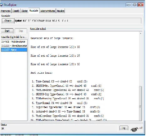Open the Cluster tab
The image size is (146, 136).
coord(24,11)
